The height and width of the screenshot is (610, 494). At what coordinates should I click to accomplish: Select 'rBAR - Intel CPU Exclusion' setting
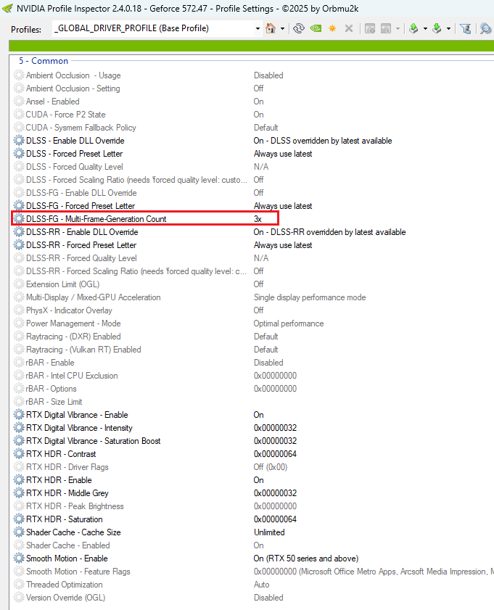coord(72,376)
